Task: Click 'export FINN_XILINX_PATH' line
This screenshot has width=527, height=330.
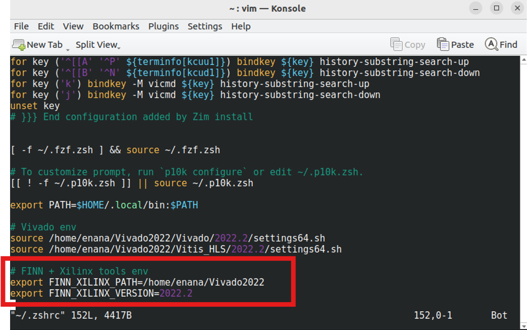Action: [x=137, y=282]
